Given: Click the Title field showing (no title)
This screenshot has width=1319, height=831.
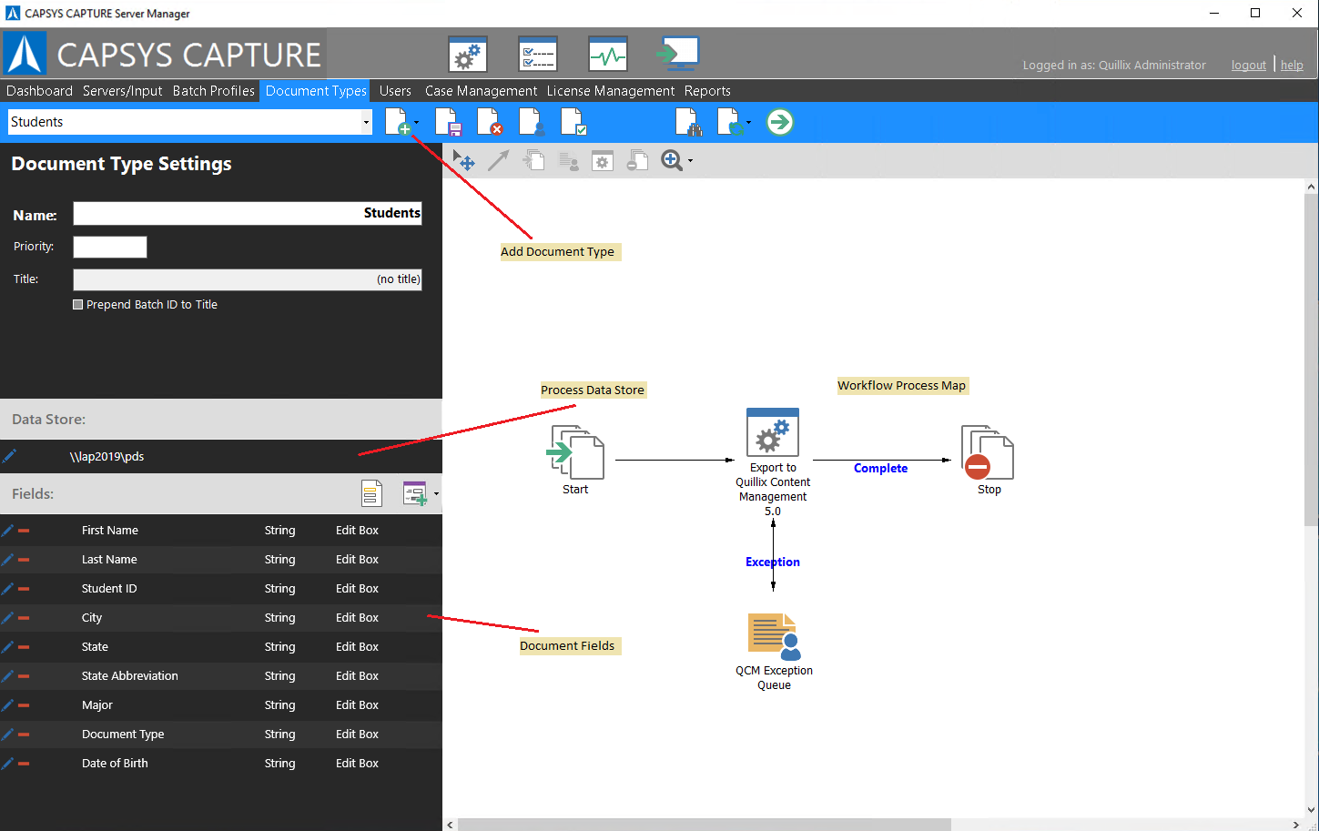Looking at the screenshot, I should tap(248, 279).
